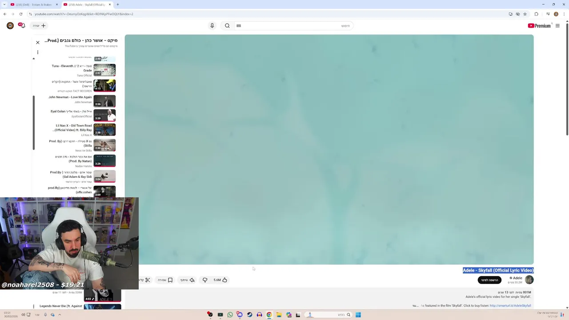569x320 pixels.
Task: Click the browser address bar URL
Action: click(x=84, y=14)
